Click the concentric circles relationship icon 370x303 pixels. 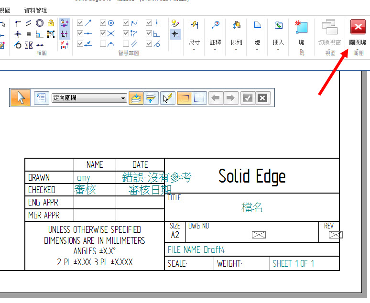pyautogui.click(x=40, y=23)
